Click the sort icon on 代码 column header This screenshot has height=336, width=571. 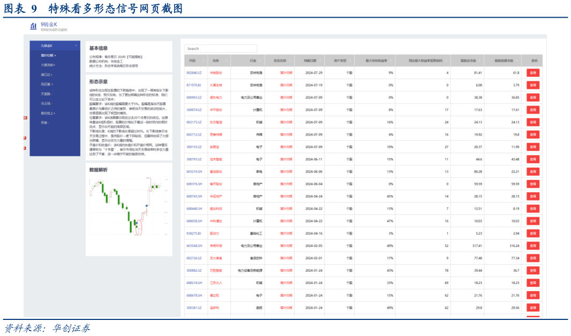tap(202, 61)
